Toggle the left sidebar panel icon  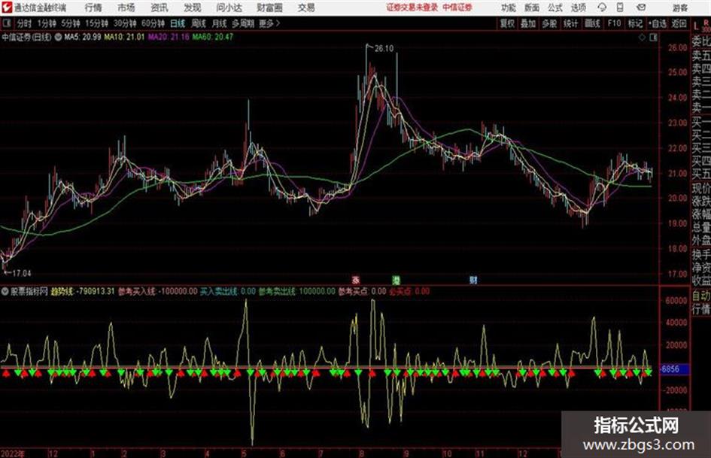pos(7,23)
